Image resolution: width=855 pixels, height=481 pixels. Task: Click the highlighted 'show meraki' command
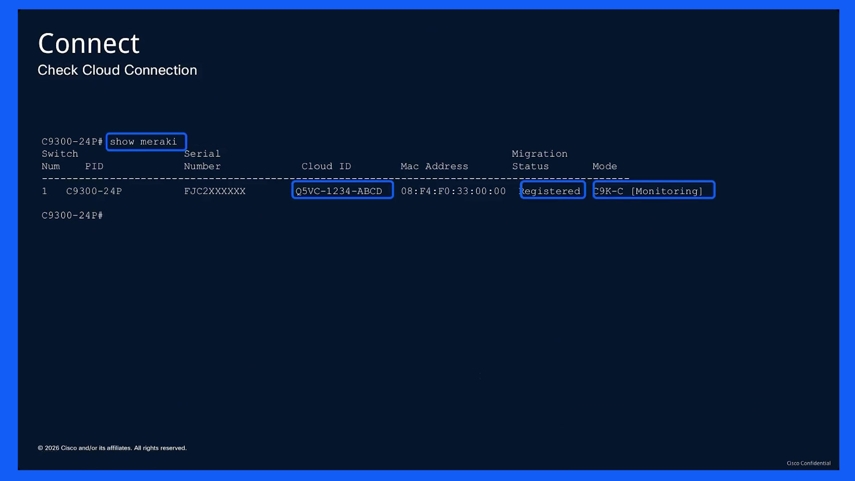[146, 142]
